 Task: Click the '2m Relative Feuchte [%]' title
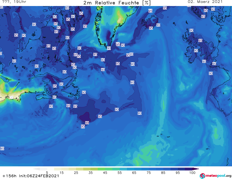(117, 3)
